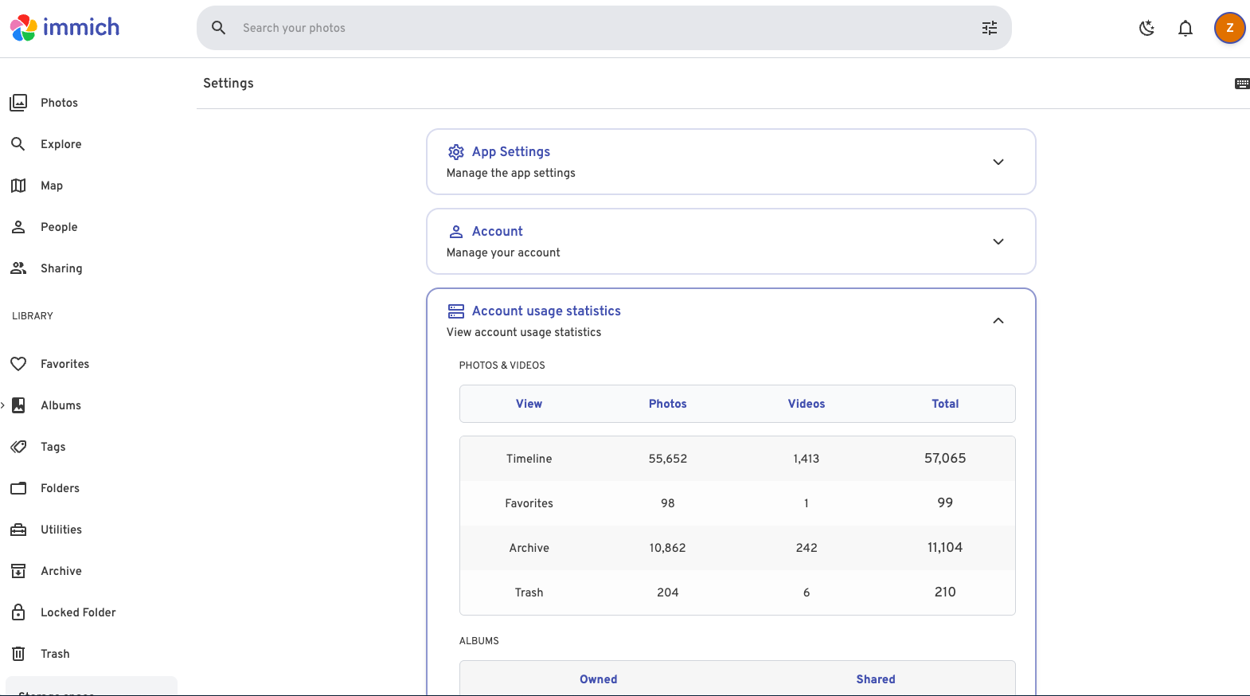Collapse Account usage statistics section

998,321
